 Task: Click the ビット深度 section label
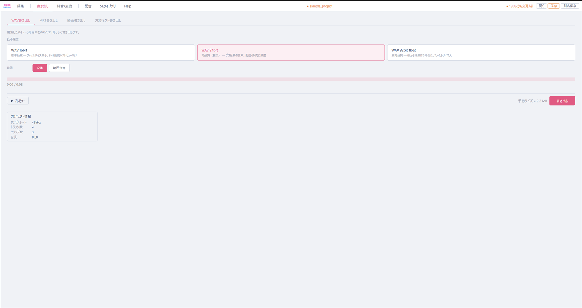[13, 39]
